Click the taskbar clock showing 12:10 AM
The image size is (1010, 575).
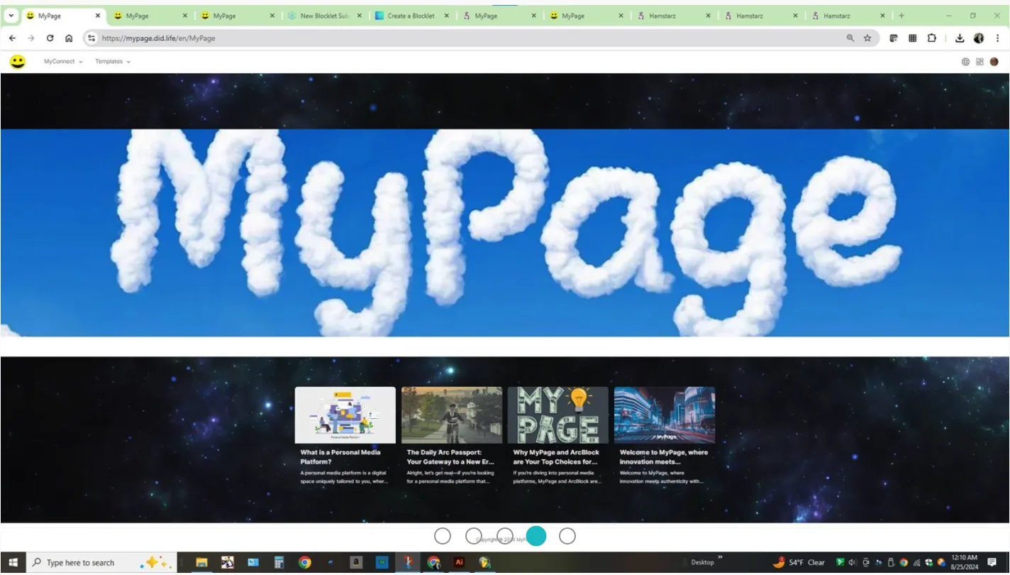[964, 562]
